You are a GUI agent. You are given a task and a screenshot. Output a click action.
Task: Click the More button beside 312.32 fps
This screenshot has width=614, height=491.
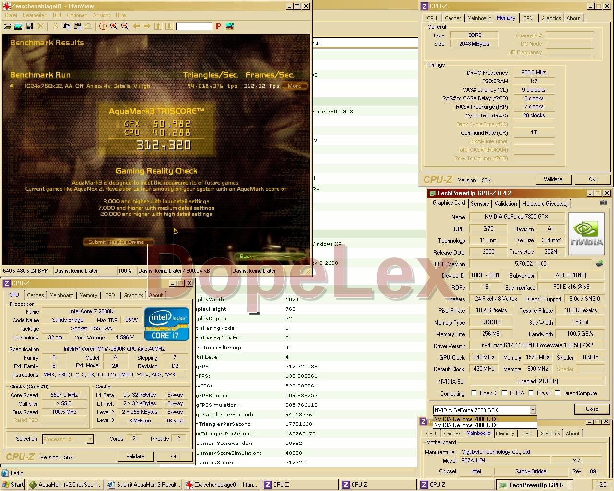click(294, 86)
